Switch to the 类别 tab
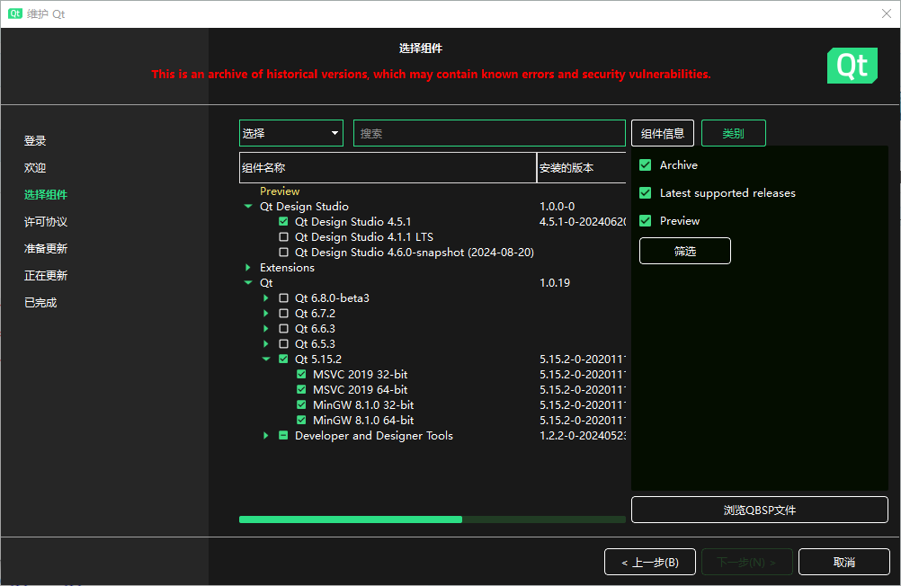901x586 pixels. (x=733, y=133)
